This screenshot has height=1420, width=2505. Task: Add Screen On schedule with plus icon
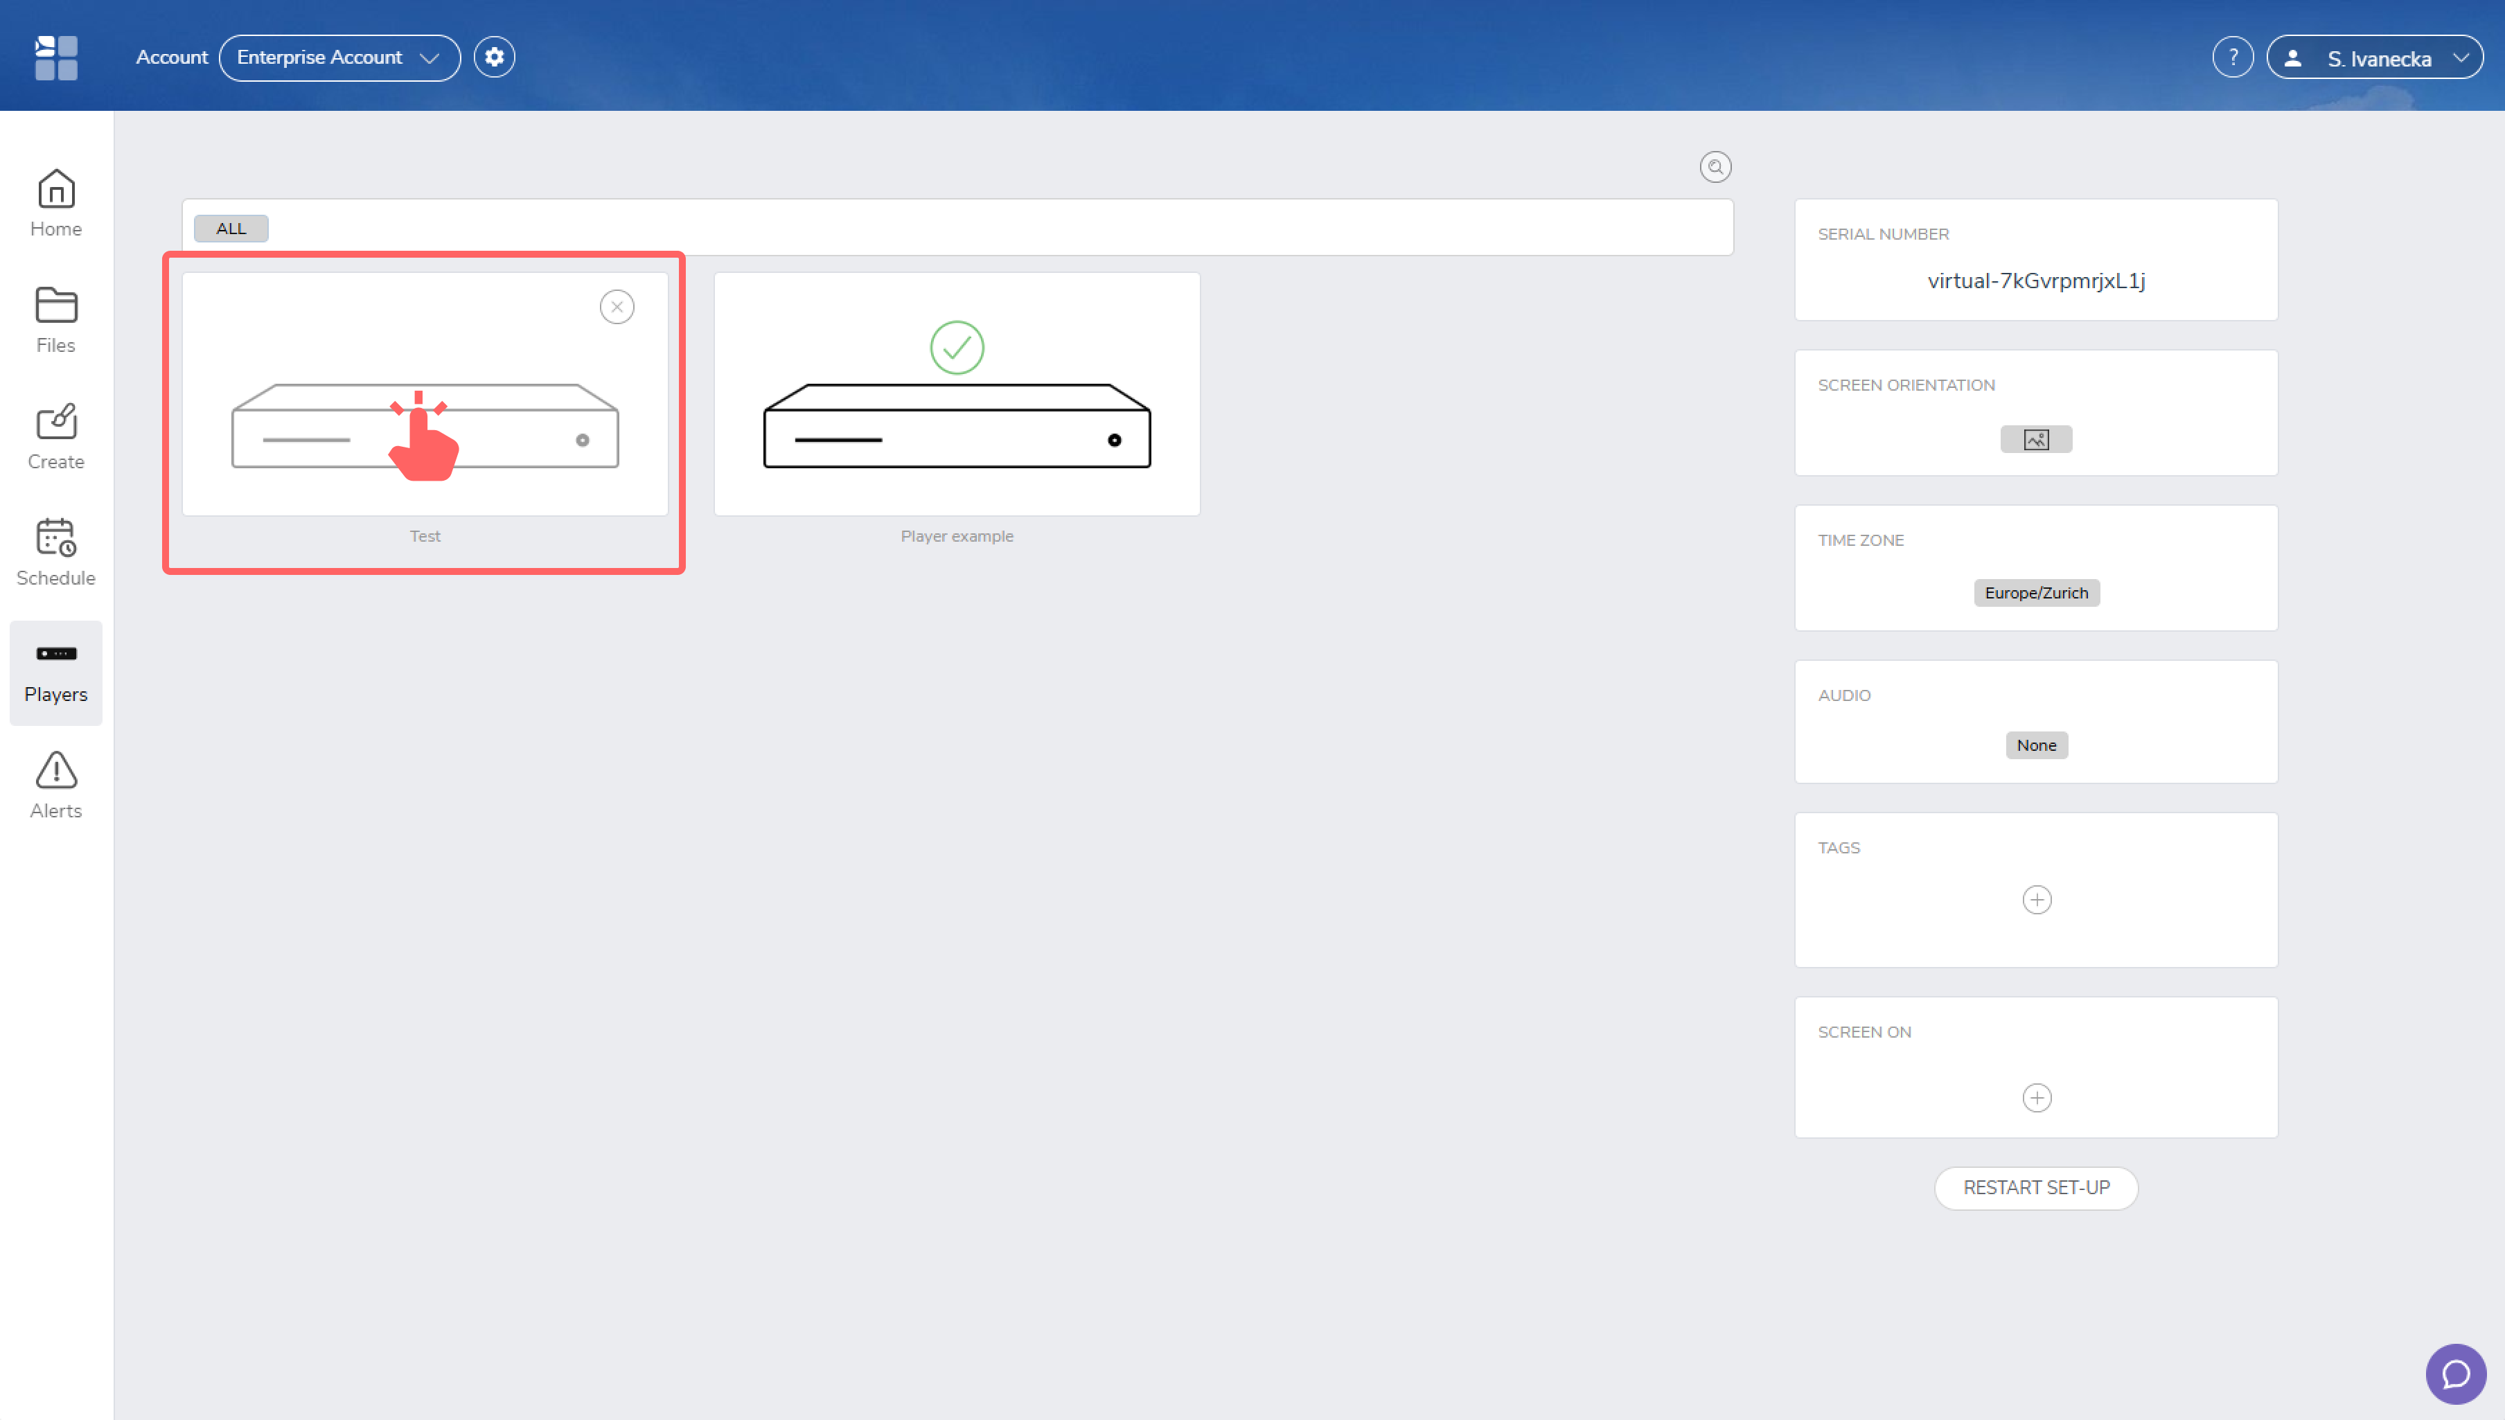[2036, 1097]
